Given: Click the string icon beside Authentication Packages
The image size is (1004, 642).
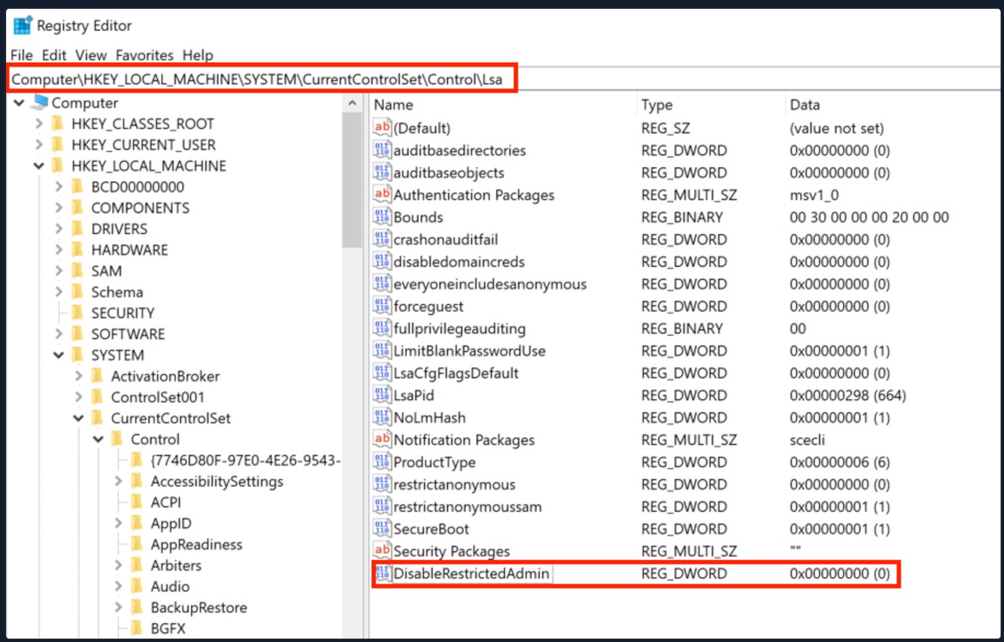Looking at the screenshot, I should (382, 194).
